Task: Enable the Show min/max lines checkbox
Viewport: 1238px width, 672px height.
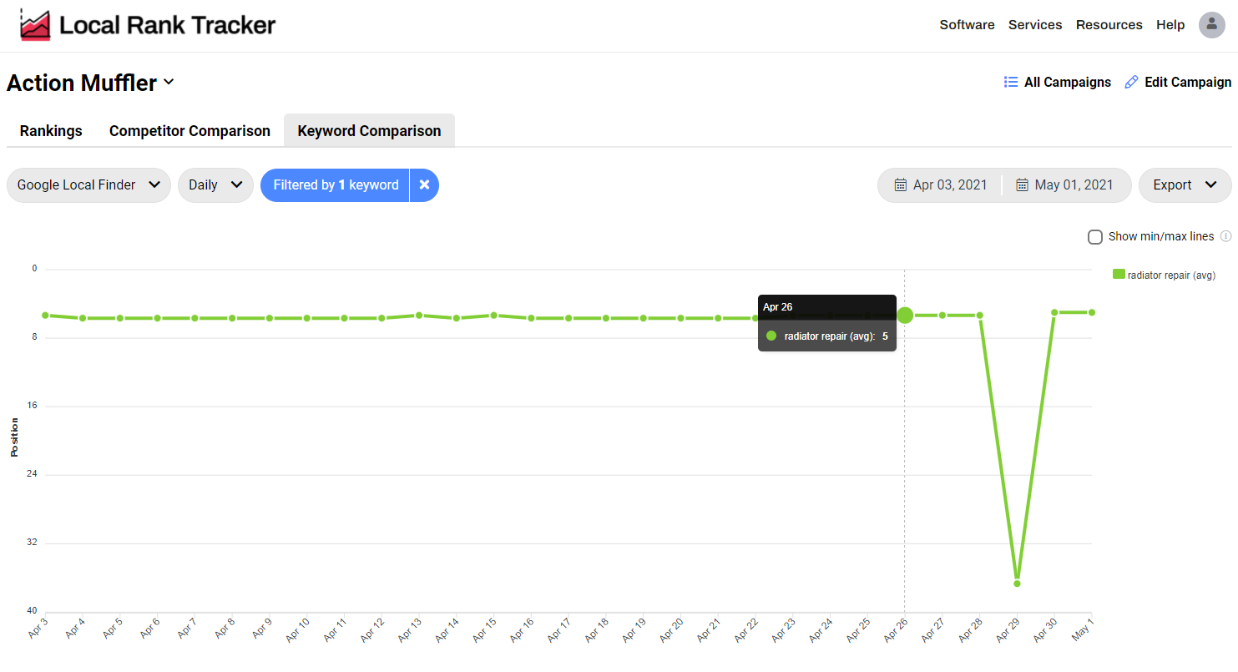Action: pyautogui.click(x=1095, y=237)
